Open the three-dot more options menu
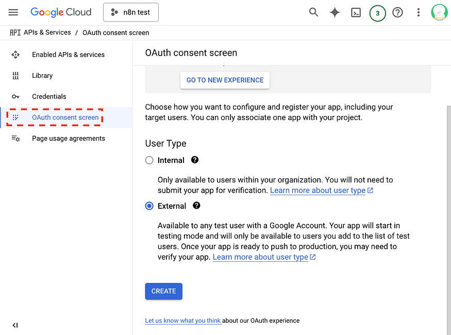The image size is (451, 335). [x=419, y=12]
